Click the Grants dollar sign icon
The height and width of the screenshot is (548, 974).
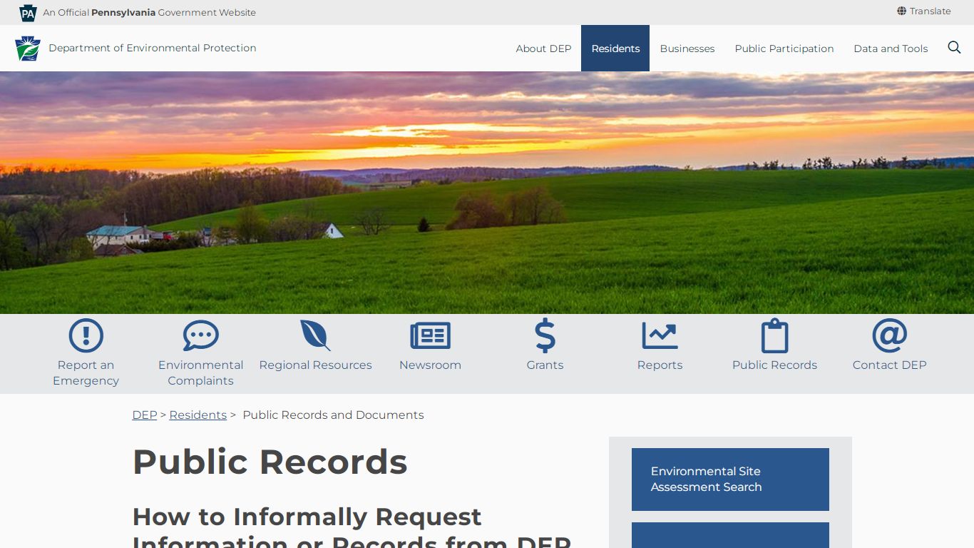[x=545, y=335]
